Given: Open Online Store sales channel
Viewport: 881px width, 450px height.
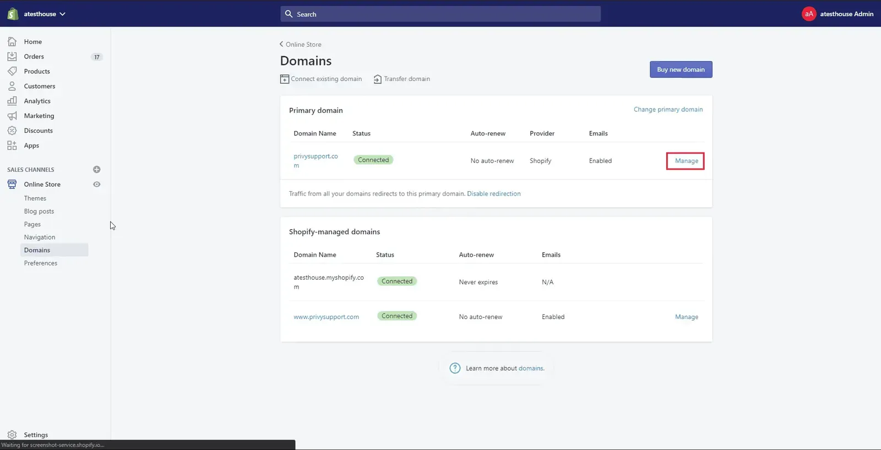Looking at the screenshot, I should coord(42,185).
